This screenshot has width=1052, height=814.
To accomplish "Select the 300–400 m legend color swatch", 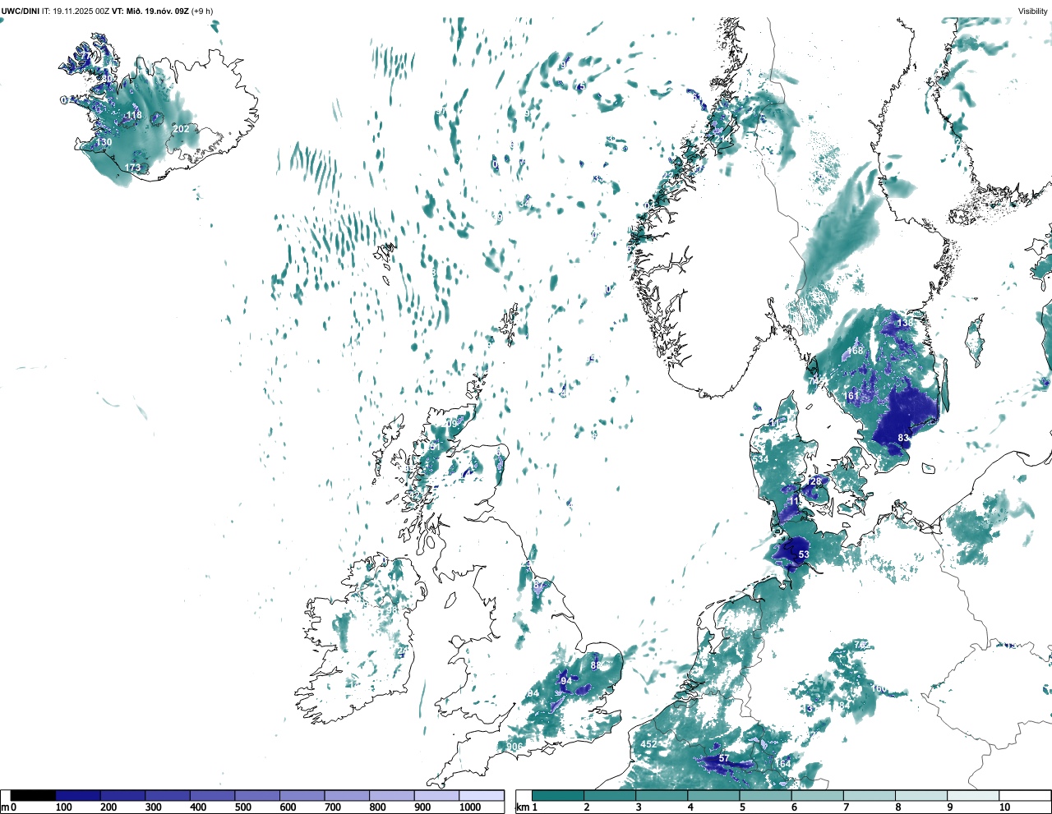I will click(168, 796).
